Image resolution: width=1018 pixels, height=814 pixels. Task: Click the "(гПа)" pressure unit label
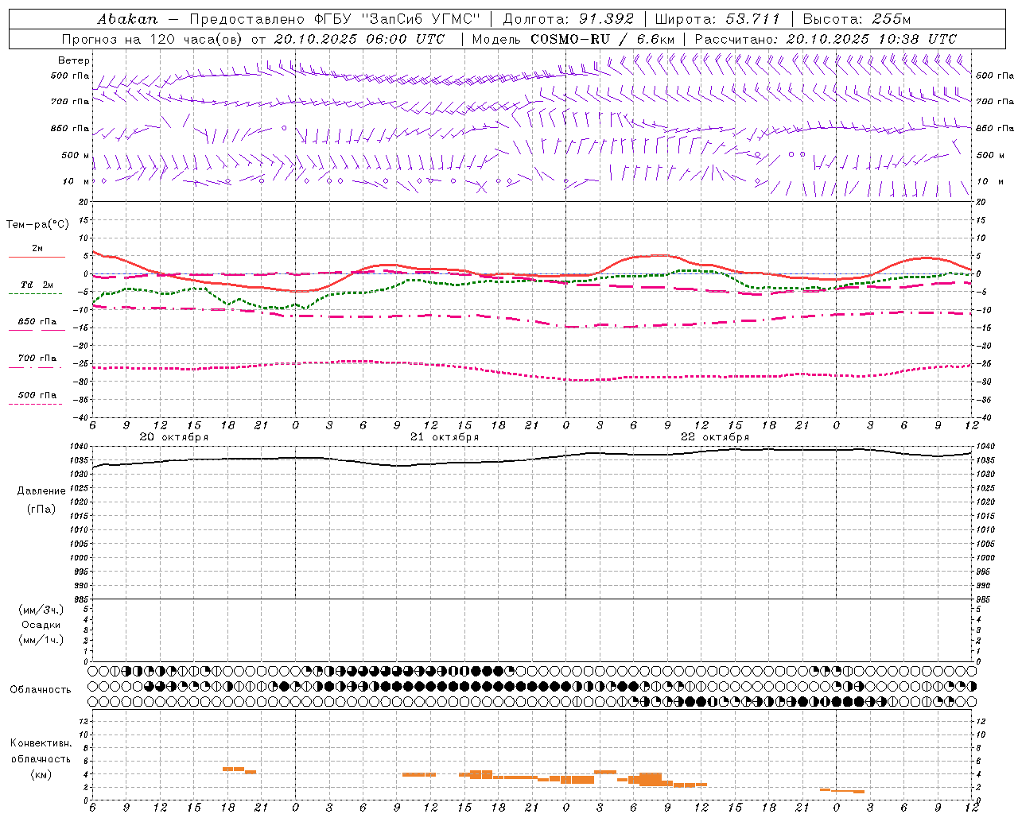point(41,509)
